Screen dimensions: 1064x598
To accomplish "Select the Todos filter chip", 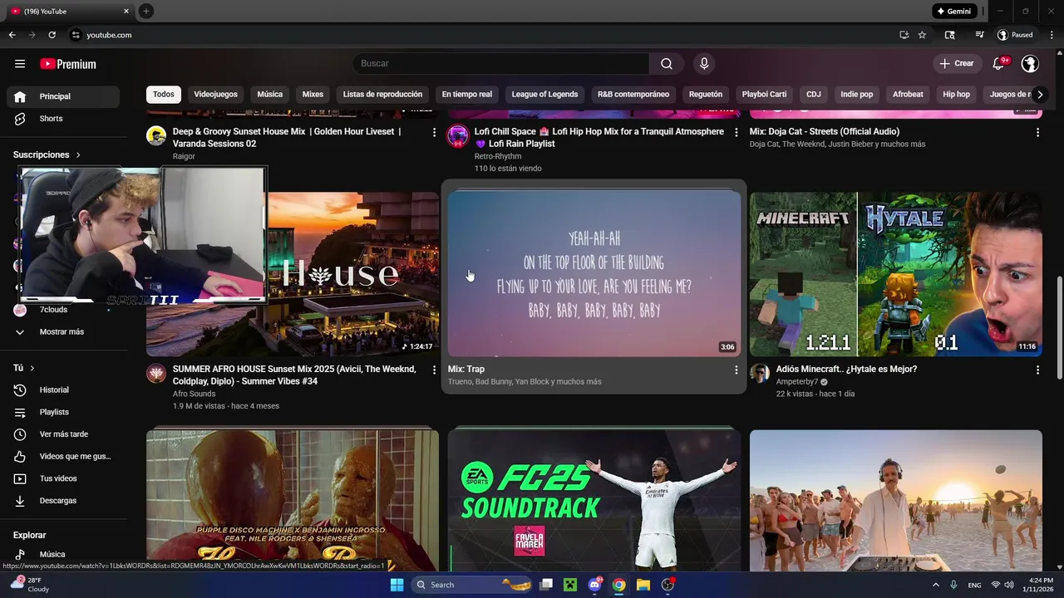I will pos(164,95).
